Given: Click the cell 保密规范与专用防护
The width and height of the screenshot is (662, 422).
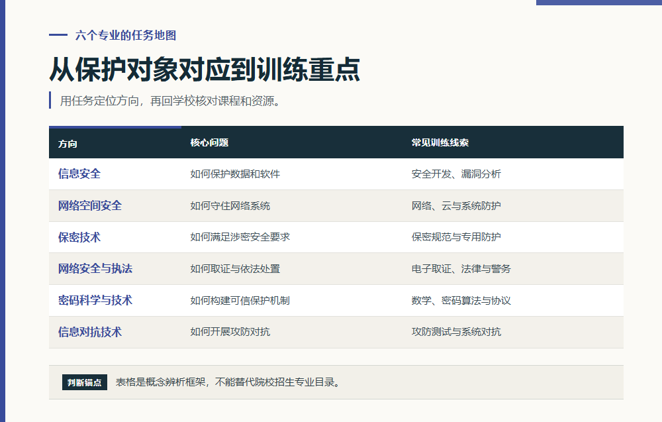Looking at the screenshot, I should coord(456,237).
